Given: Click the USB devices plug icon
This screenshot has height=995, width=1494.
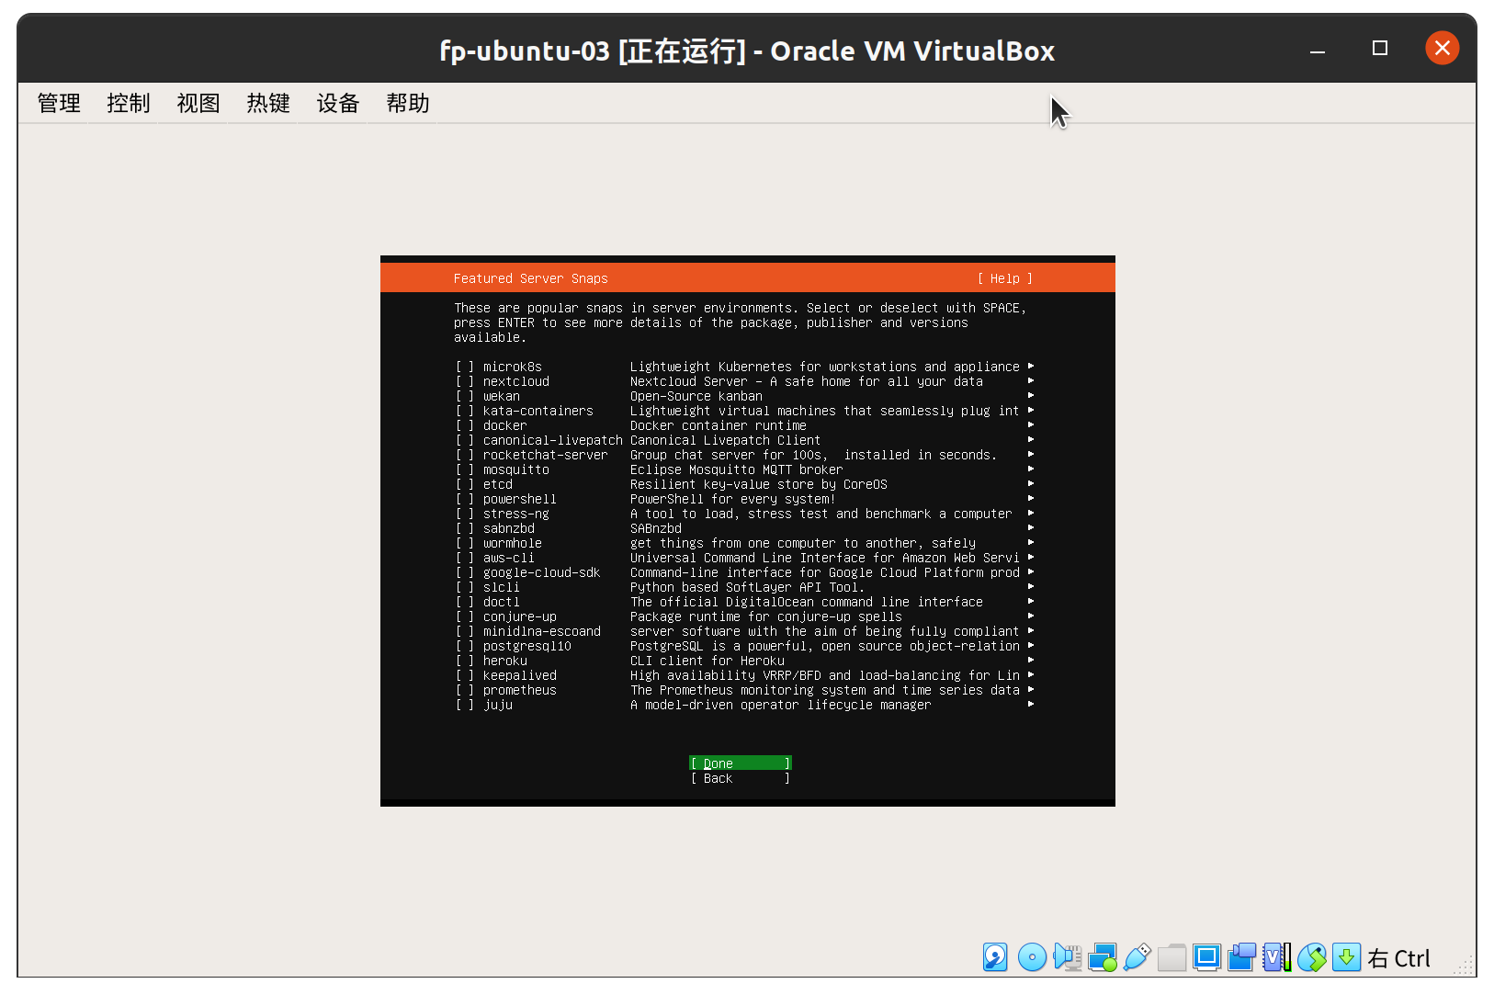Looking at the screenshot, I should [1137, 957].
